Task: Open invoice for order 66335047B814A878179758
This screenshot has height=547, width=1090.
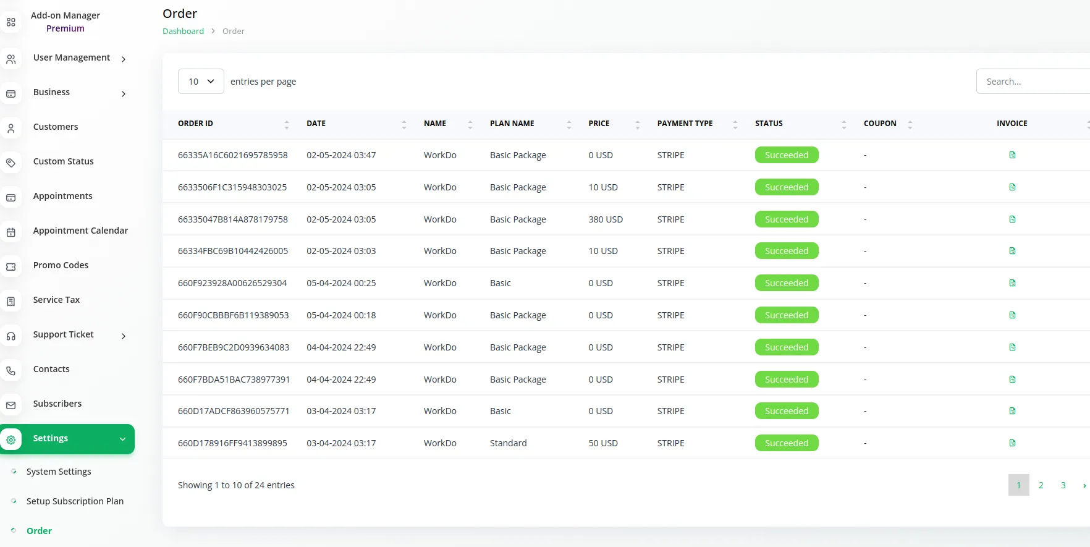Action: [x=1012, y=219]
